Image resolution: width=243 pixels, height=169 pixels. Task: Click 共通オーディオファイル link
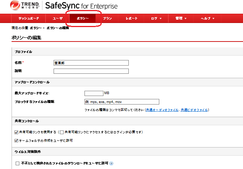pos(162,110)
